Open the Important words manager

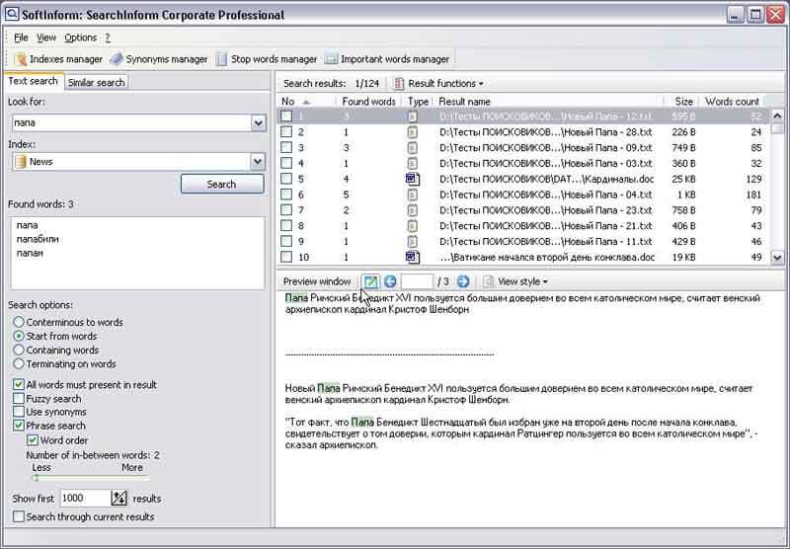click(x=387, y=59)
